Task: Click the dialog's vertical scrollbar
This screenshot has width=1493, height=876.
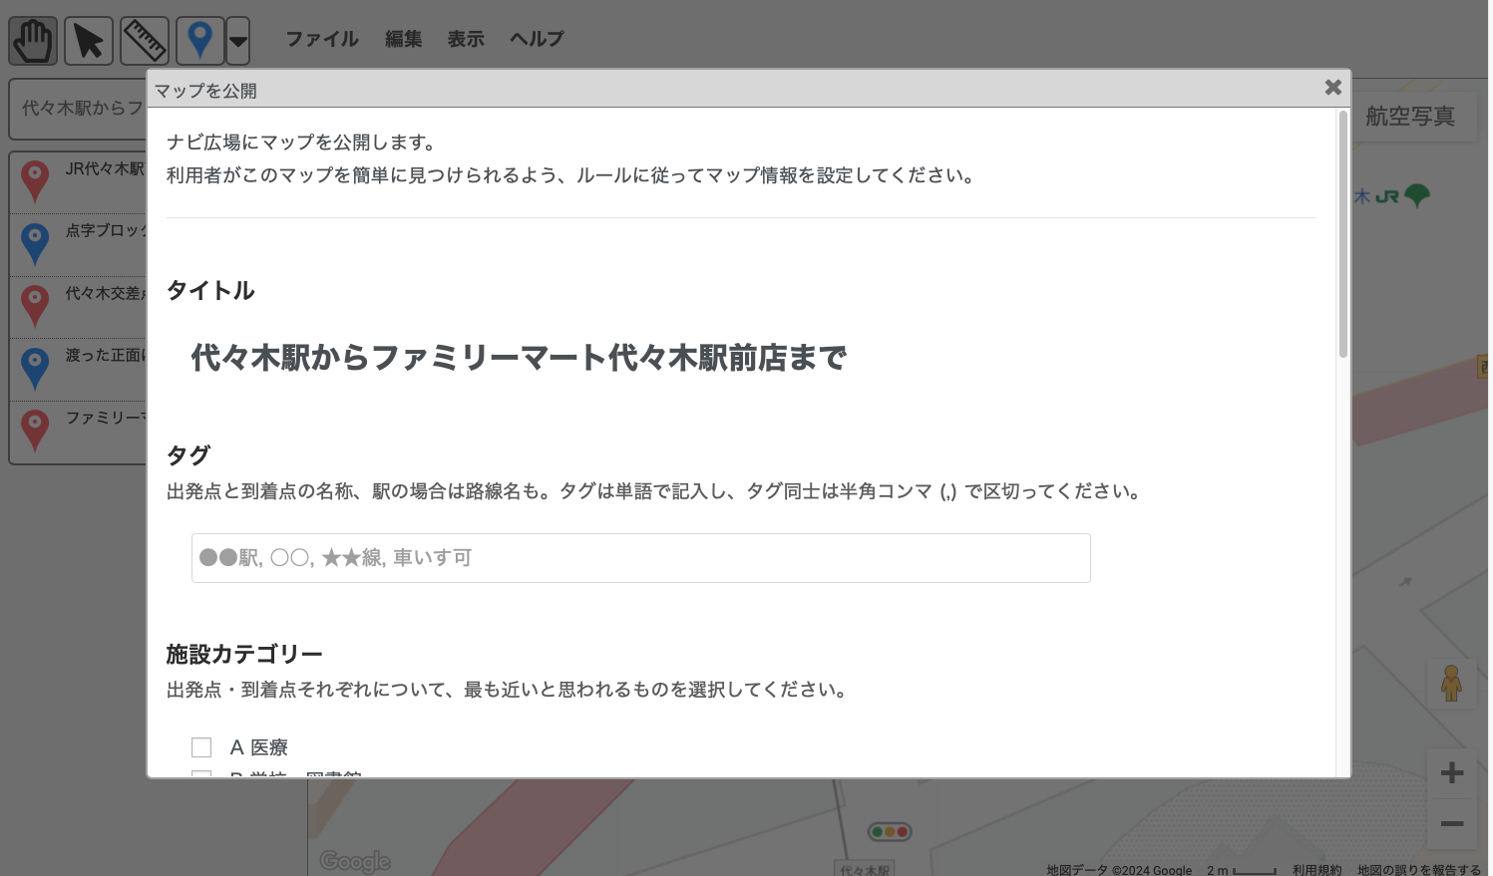Action: (x=1342, y=234)
